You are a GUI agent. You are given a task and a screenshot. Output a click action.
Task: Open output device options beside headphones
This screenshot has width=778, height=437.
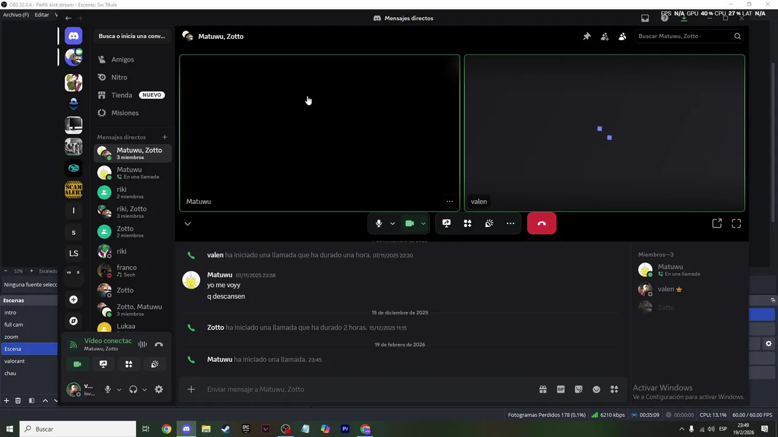pyautogui.click(x=145, y=390)
